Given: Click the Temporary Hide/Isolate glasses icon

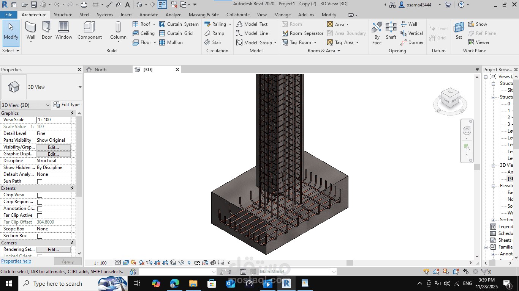Looking at the screenshot, I should (x=182, y=263).
